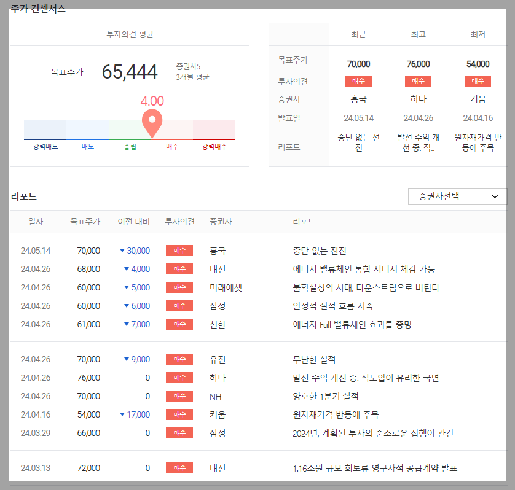Click the summary report 발전 수익 개선 중
The width and height of the screenshot is (515, 490).
(x=418, y=142)
